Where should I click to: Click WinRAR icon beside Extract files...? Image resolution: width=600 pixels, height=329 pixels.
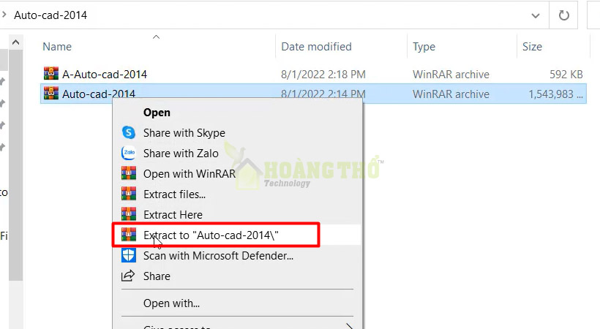pos(129,194)
